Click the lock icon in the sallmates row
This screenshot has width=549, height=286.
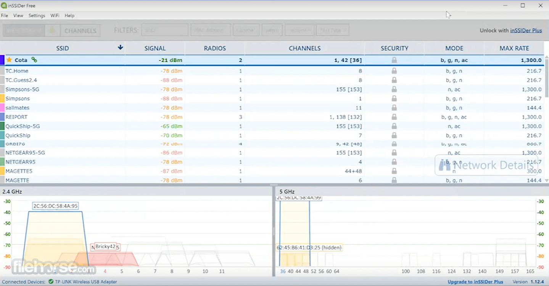pyautogui.click(x=394, y=108)
